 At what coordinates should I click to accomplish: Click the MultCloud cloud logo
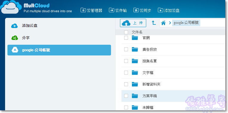tap(11, 7)
